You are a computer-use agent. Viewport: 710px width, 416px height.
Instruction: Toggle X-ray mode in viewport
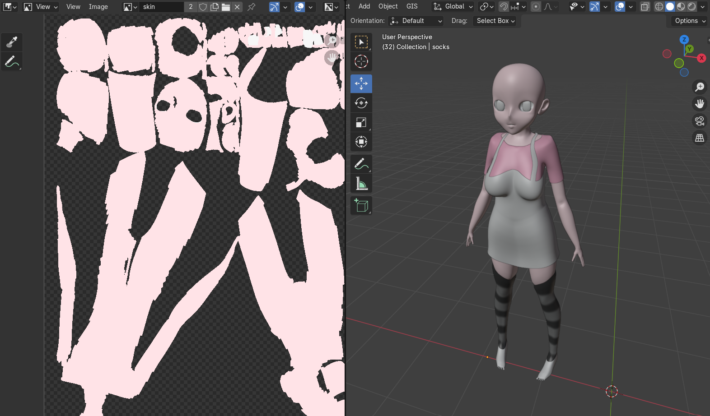coord(645,7)
